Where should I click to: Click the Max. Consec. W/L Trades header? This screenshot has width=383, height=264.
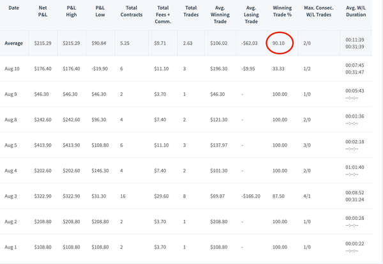(319, 12)
